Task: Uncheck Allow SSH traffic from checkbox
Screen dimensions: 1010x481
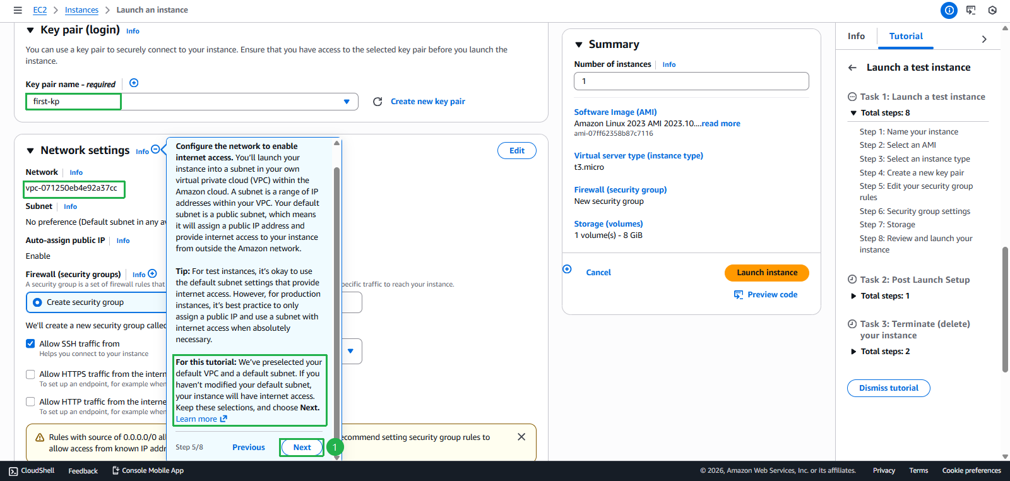Action: (30, 343)
